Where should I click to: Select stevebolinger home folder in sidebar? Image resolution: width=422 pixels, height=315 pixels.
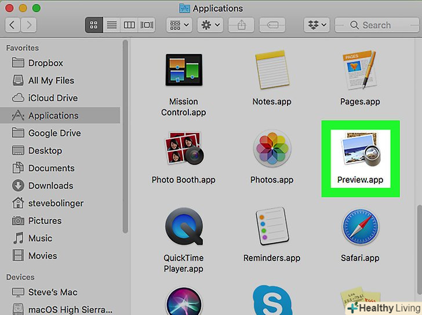coord(60,203)
